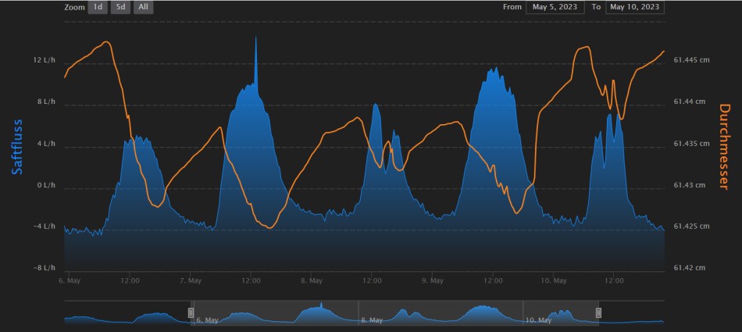Edit the From date field
The image size is (742, 332).
[555, 7]
